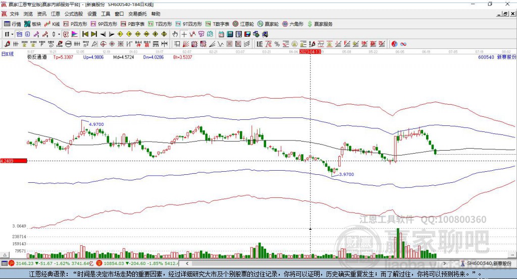517x279 pixels.
Task: Expand the candlestick style dropdown arrow
Action: pyautogui.click(x=59, y=34)
